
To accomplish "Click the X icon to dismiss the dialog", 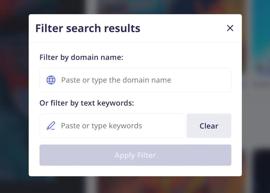I will pos(230,28).
